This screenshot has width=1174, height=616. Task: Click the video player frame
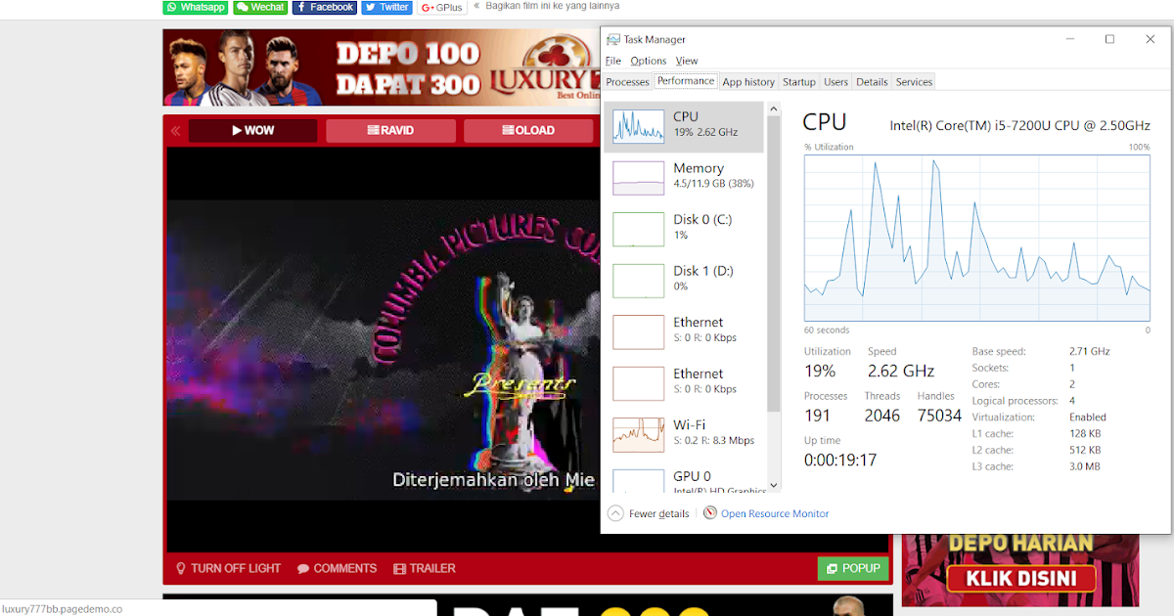(x=383, y=350)
